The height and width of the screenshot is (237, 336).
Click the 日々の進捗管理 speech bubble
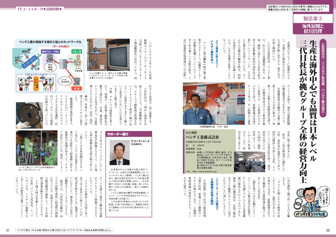65,81
